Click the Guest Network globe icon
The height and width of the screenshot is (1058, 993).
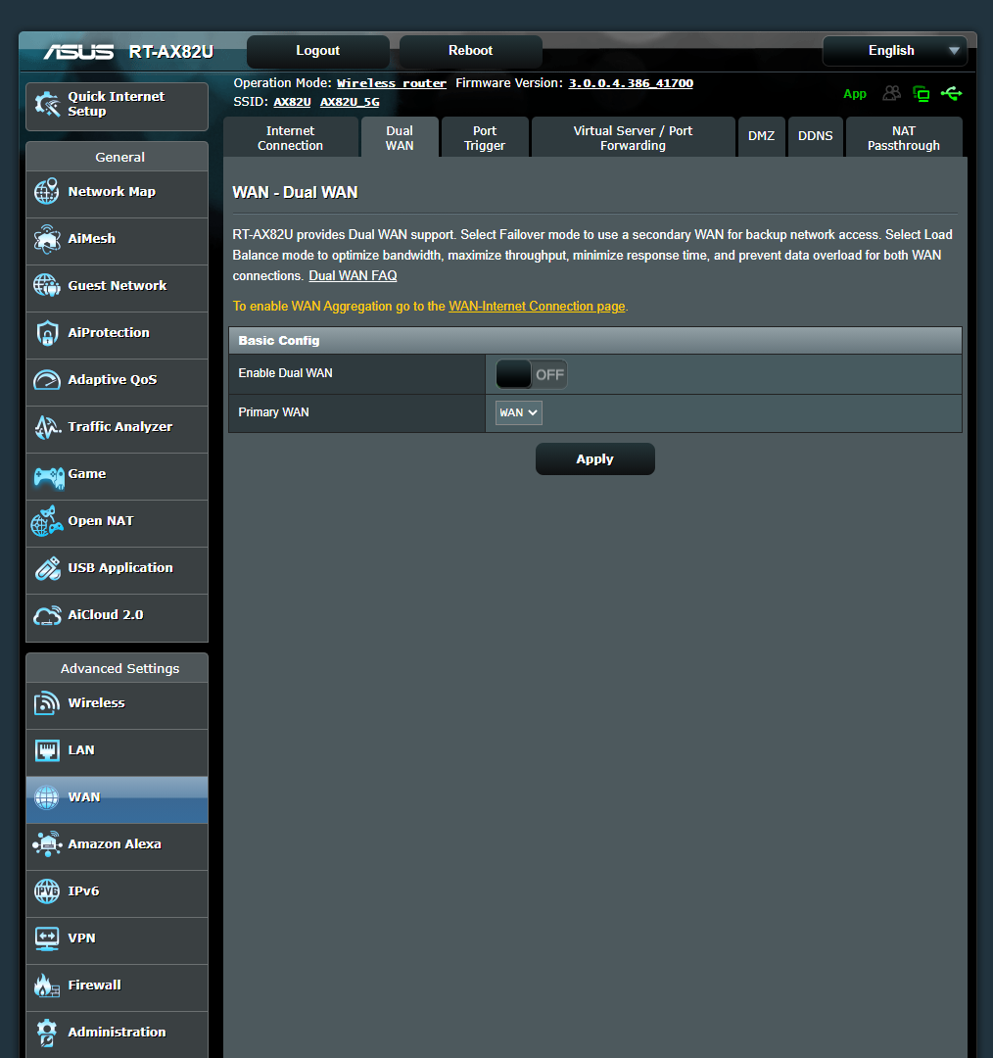coord(47,285)
